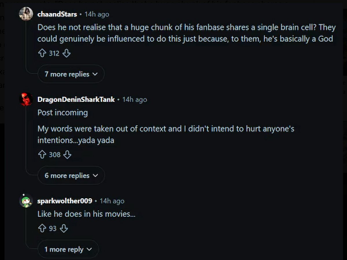Screen dimensions: 347x260
Task: Expand 6 more replies
Action: point(71,175)
